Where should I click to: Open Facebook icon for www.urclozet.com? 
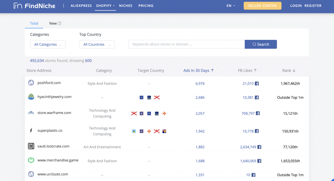[253, 175]
